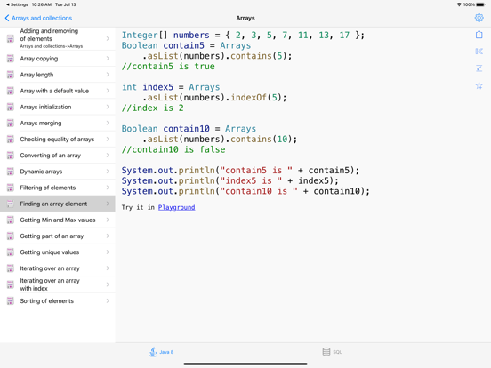This screenshot has width=491, height=368.
Task: Expand the Arrays merging chevron
Action: click(108, 123)
